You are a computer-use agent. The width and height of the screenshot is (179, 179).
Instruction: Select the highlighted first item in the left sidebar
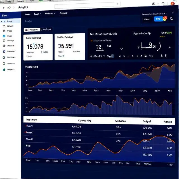pos(10,21)
